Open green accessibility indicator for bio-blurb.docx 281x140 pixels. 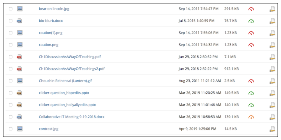pyautogui.click(x=251, y=21)
